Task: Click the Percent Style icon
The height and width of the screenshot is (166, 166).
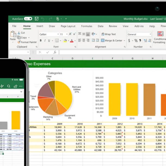Action: point(136,41)
